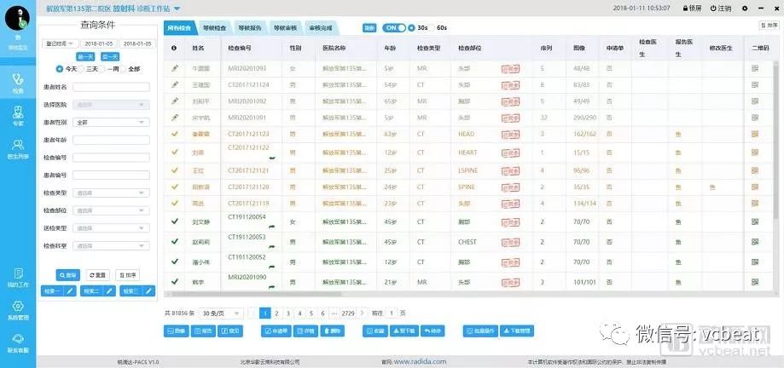Click the 后一天 next day button
The width and height of the screenshot is (784, 368).
(110, 57)
